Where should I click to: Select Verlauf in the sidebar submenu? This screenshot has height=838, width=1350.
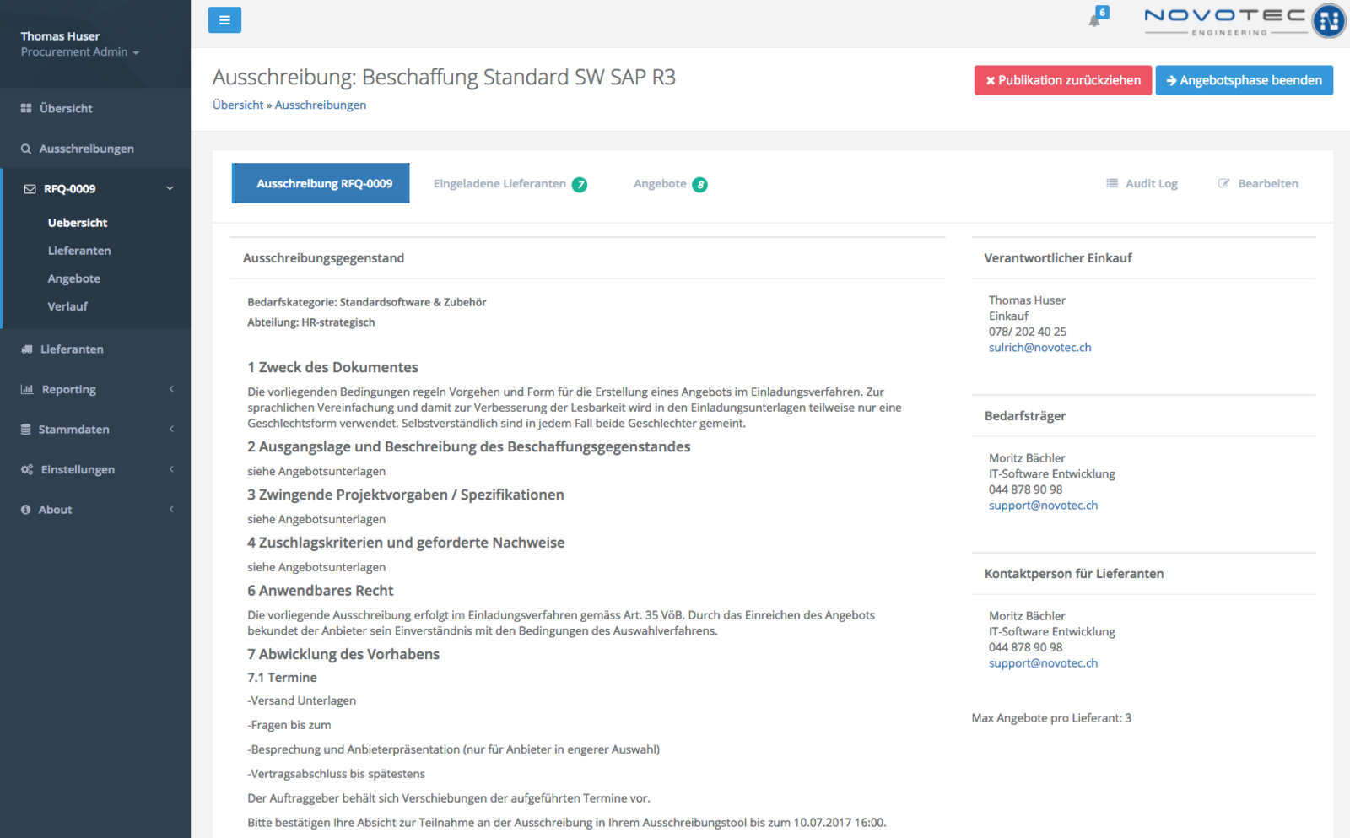tap(67, 306)
